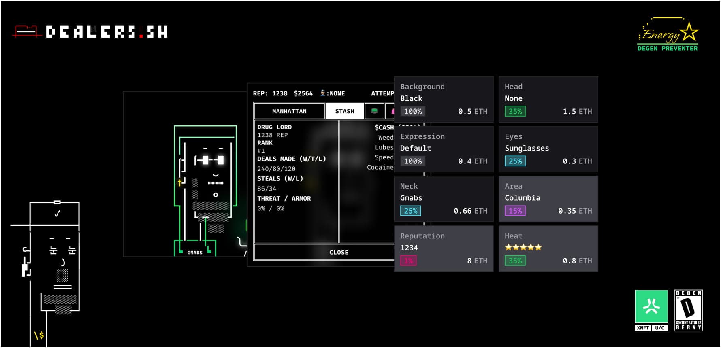Click the Speed stash row
The height and width of the screenshot is (348, 721).
(384, 157)
